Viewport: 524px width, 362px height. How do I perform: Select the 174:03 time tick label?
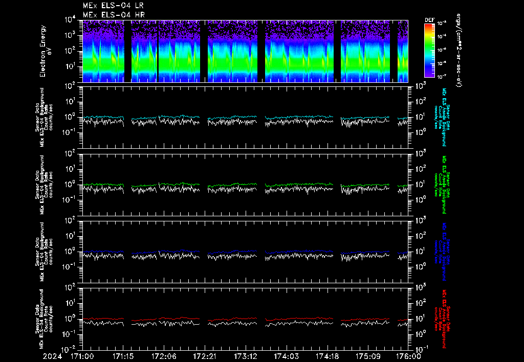(x=287, y=355)
